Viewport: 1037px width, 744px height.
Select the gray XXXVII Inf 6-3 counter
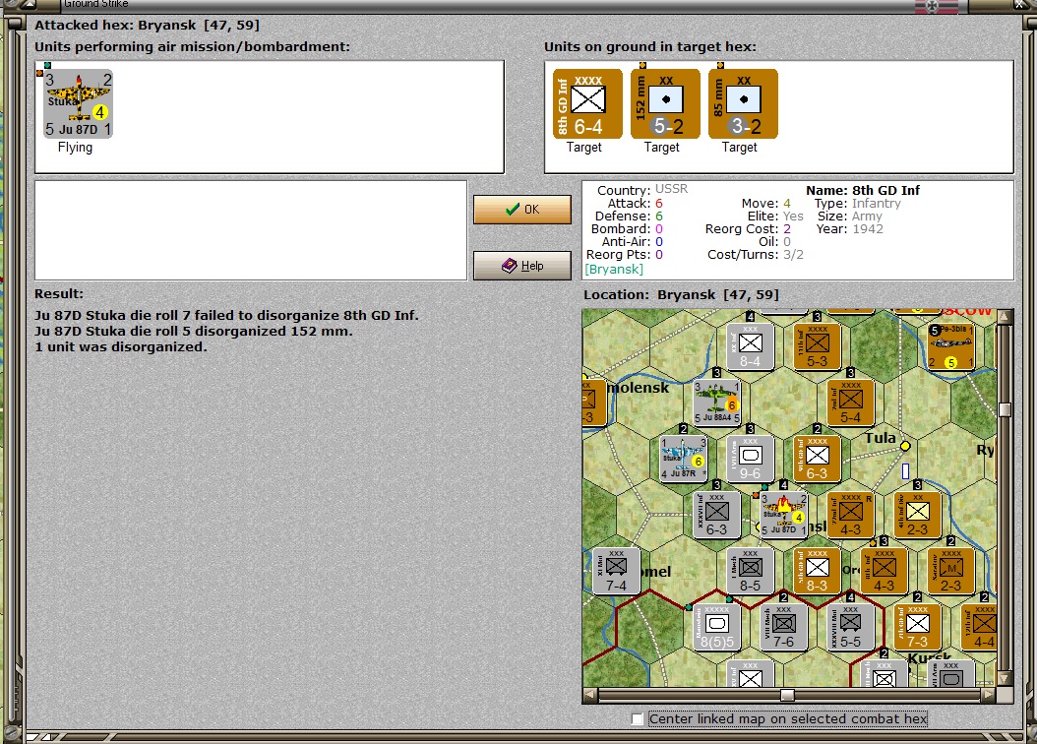(x=717, y=514)
